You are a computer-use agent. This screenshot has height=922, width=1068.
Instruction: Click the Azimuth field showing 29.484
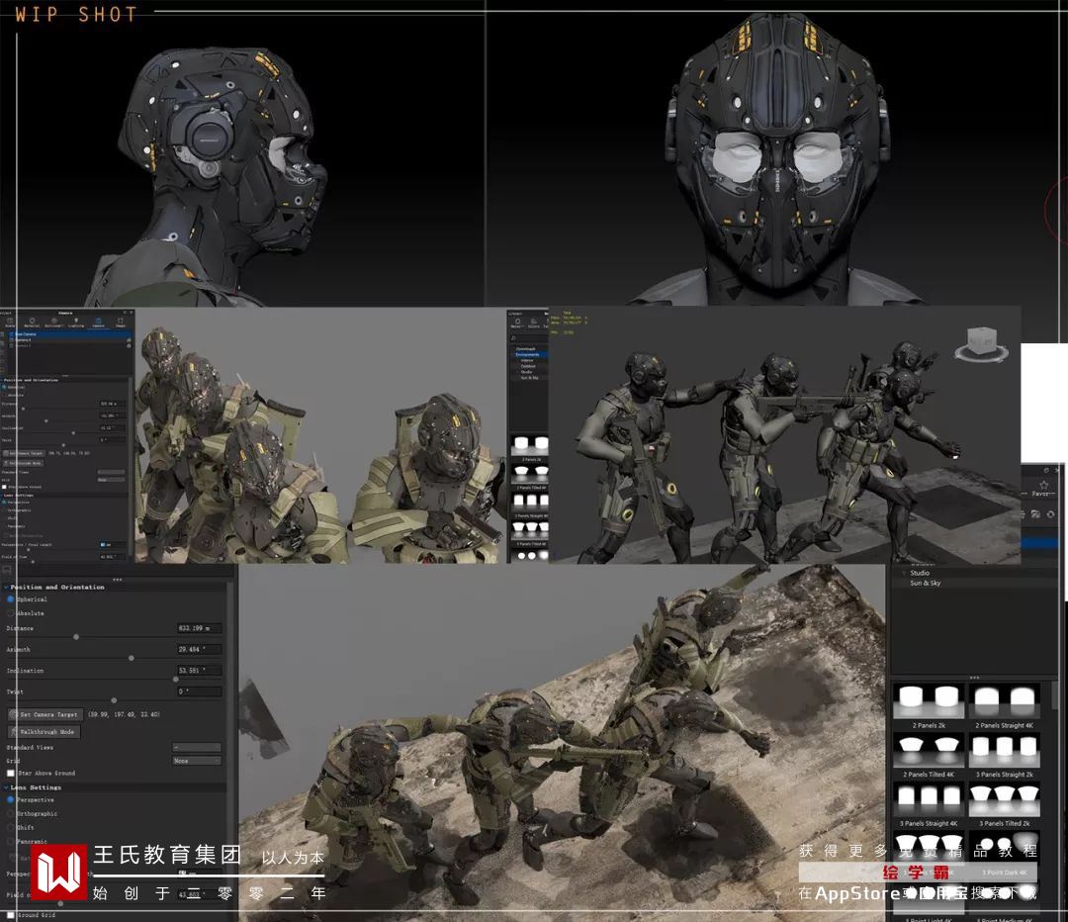pyautogui.click(x=199, y=649)
